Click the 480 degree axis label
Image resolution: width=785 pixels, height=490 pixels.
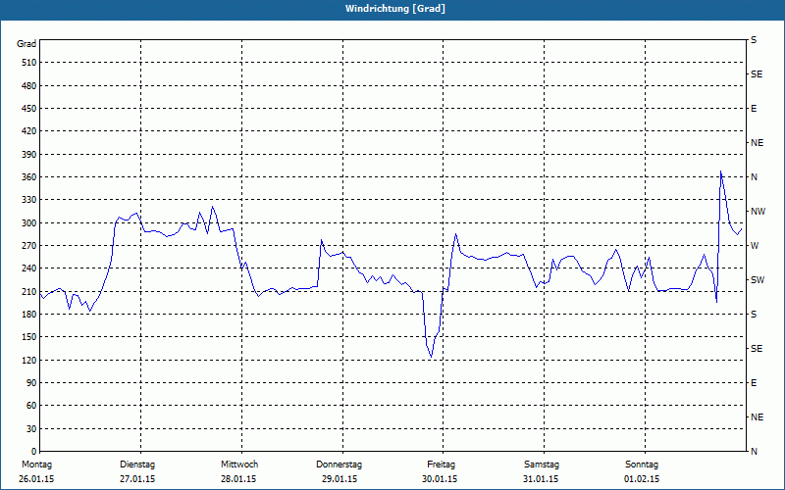(29, 86)
